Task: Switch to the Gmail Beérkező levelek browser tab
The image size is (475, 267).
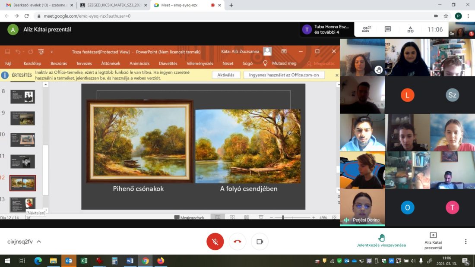Action: [x=40, y=5]
